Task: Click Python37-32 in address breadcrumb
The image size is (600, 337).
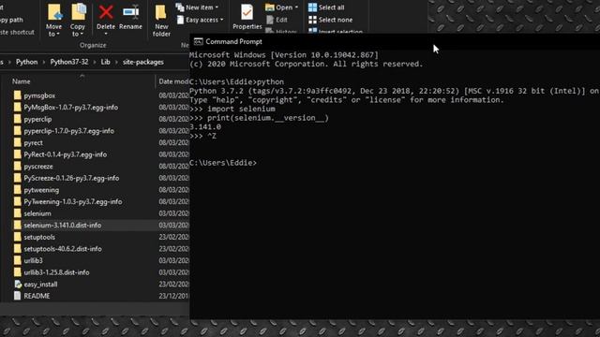Action: coord(69,62)
